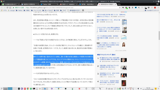Screen dimensions: 160x90
Task: Open the GitHub bookmark icon
Action: click(x=83, y=10)
